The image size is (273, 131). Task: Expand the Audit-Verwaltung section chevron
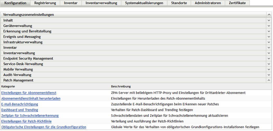(x=269, y=75)
